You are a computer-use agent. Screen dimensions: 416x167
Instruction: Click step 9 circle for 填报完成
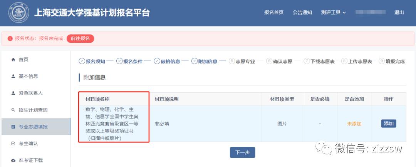click(x=381, y=61)
